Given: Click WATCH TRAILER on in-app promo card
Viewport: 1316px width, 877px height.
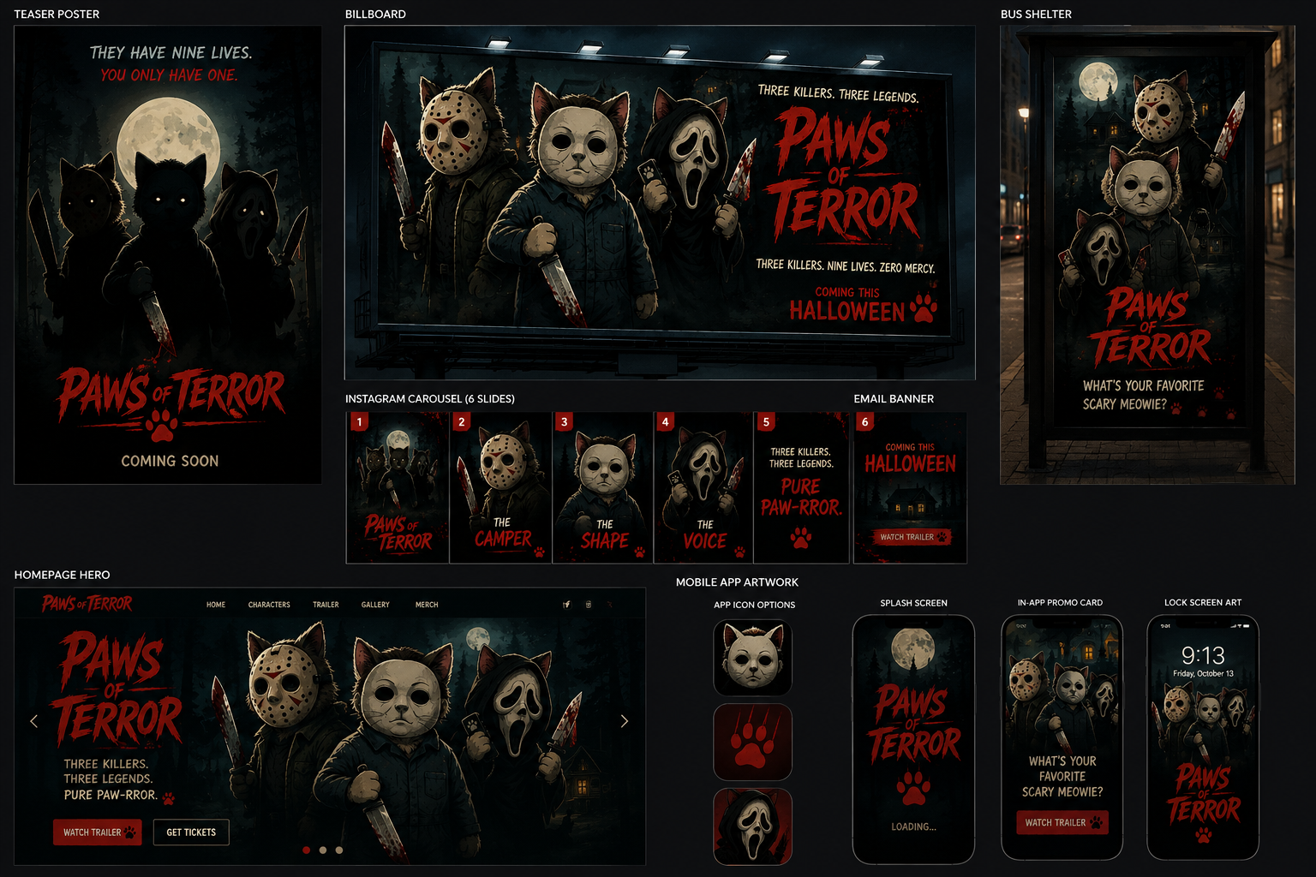Looking at the screenshot, I should click(x=1062, y=822).
